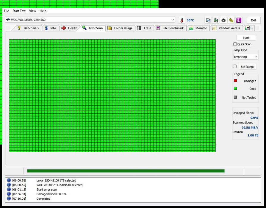Click the Exit button

254,20
